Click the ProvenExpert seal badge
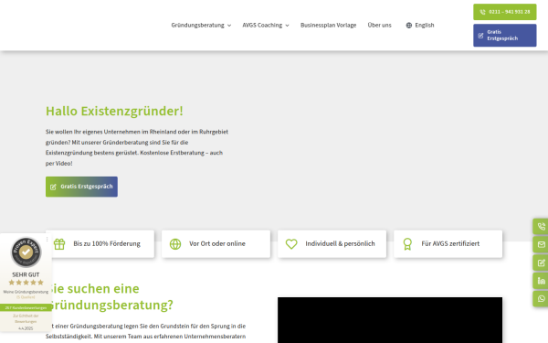548x343 pixels. 26,252
